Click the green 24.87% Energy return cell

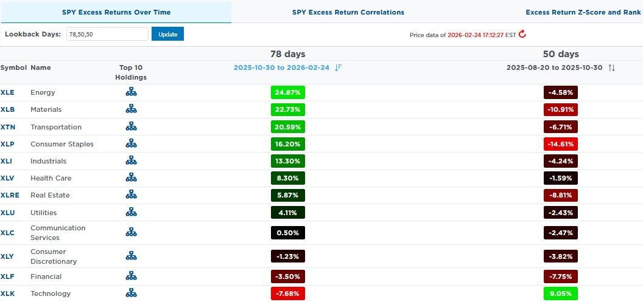coord(287,92)
